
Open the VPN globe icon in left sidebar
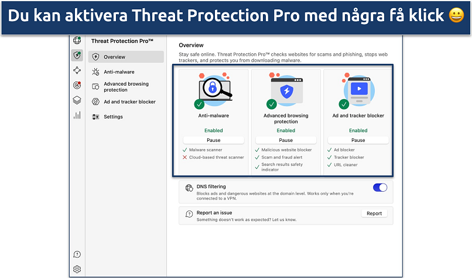point(77,40)
